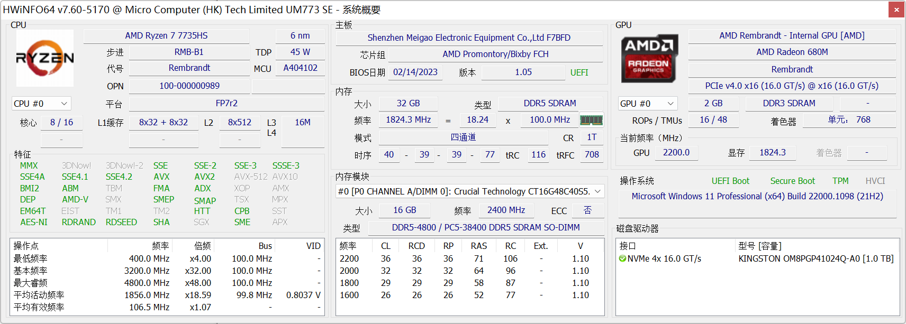Click the DDR3 SDRAM video memory type
This screenshot has height=324, width=906.
tap(789, 103)
